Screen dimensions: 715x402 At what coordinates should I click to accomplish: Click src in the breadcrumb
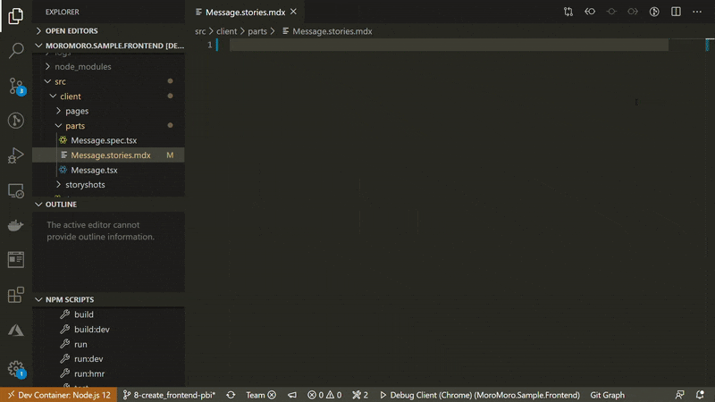pos(200,31)
